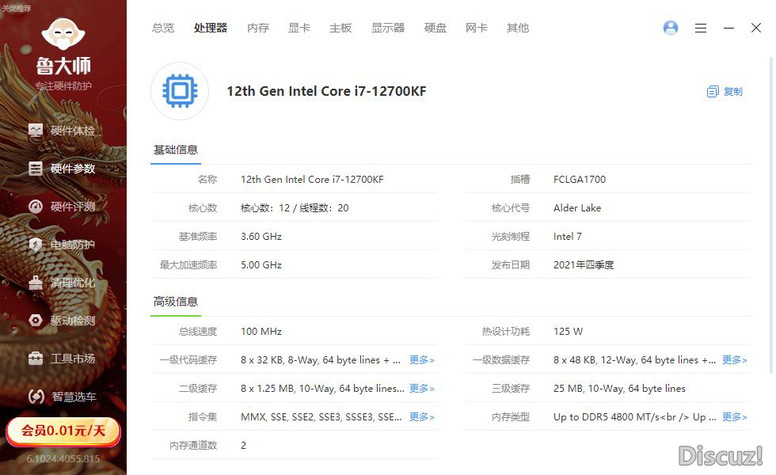Switch to the 显示器 tab
The width and height of the screenshot is (776, 475).
pos(388,28)
